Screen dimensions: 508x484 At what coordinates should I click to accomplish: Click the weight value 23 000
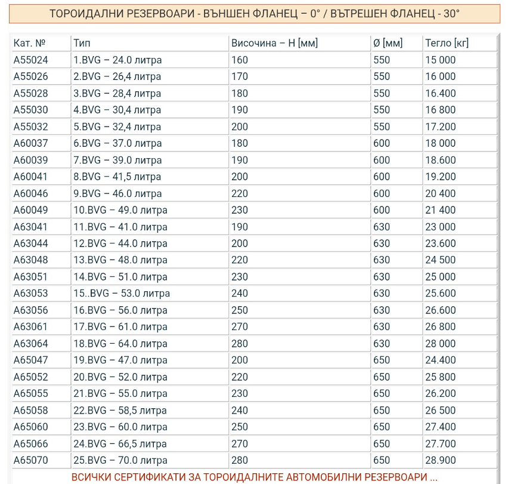[x=440, y=227]
